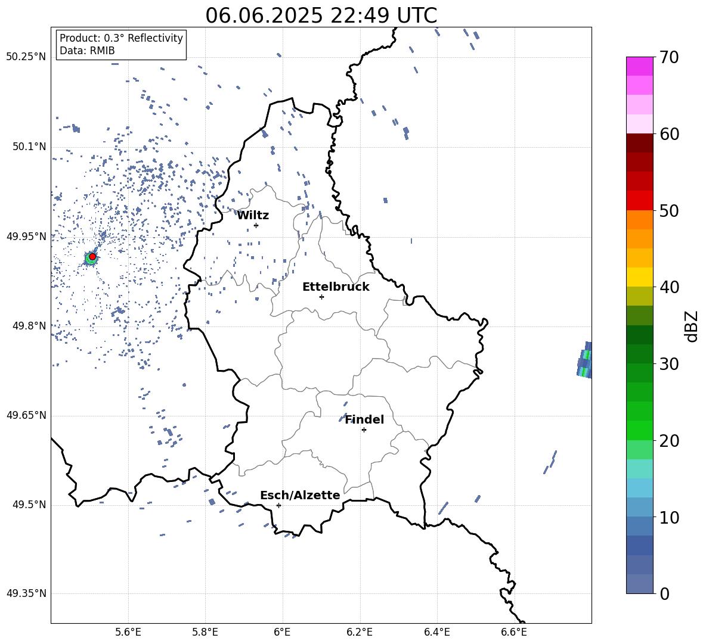Click the orange colorbar segment just below 50
Viewport: 706px width, 644px height.
tap(640, 220)
